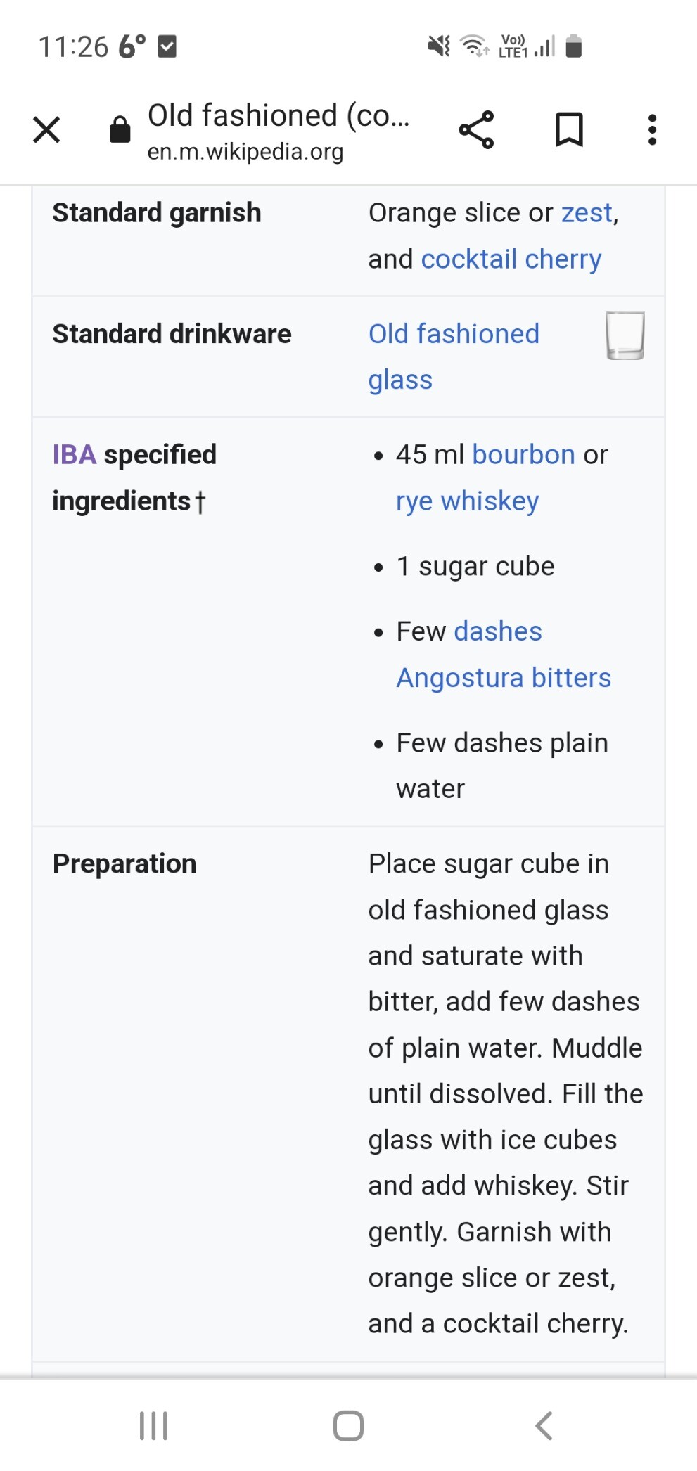Tap the padlock site security icon
697x1471 pixels.
120,130
